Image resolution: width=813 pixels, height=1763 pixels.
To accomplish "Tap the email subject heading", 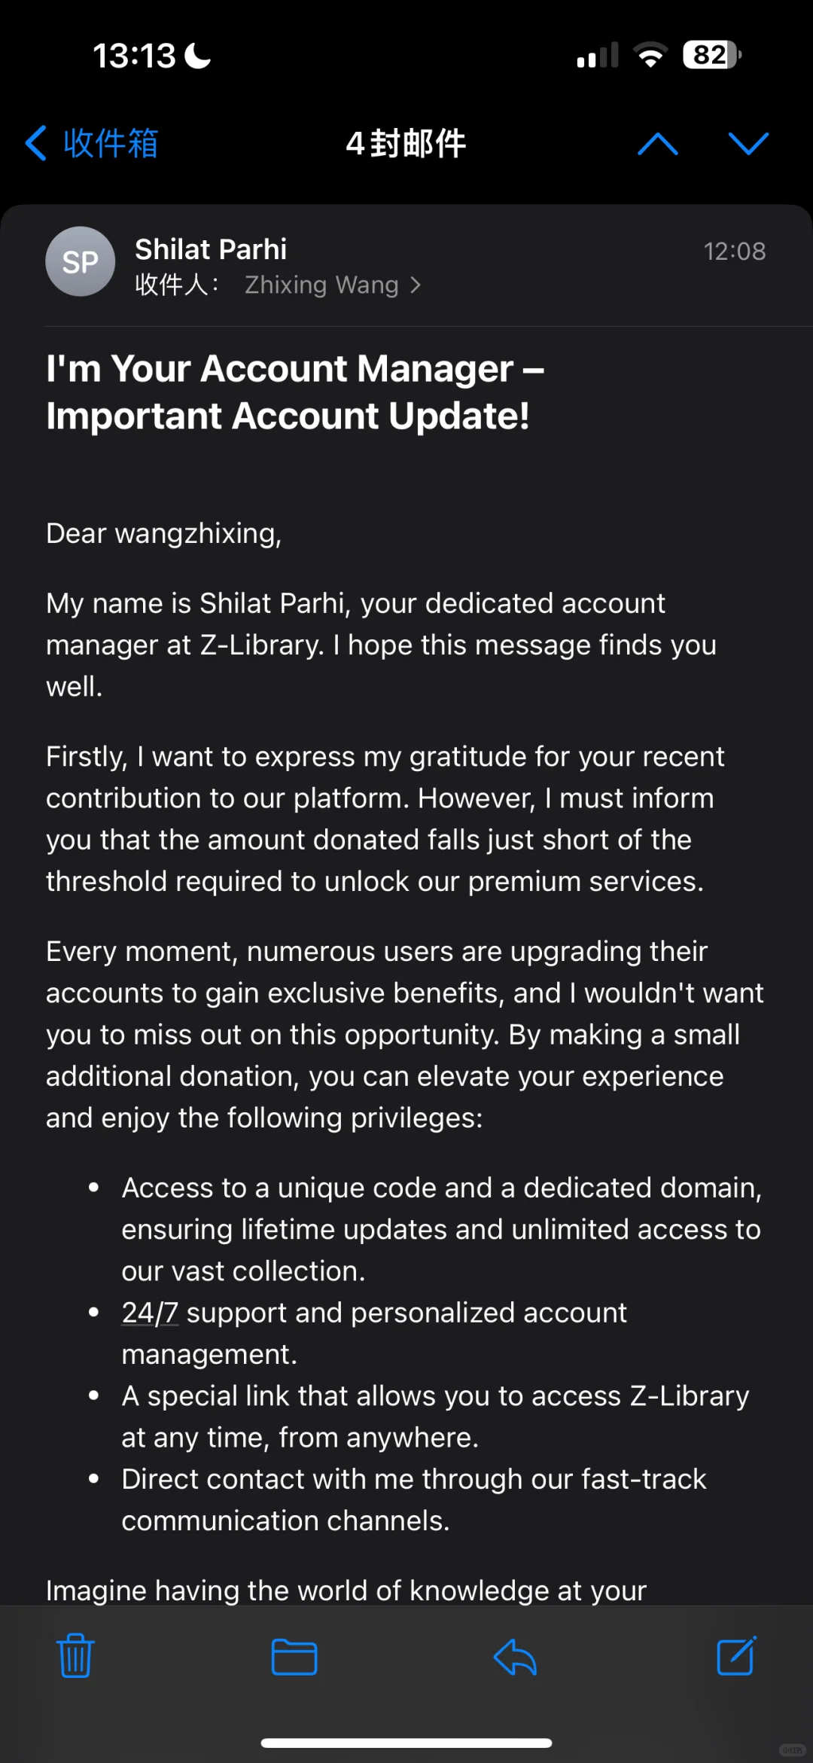I will point(295,392).
